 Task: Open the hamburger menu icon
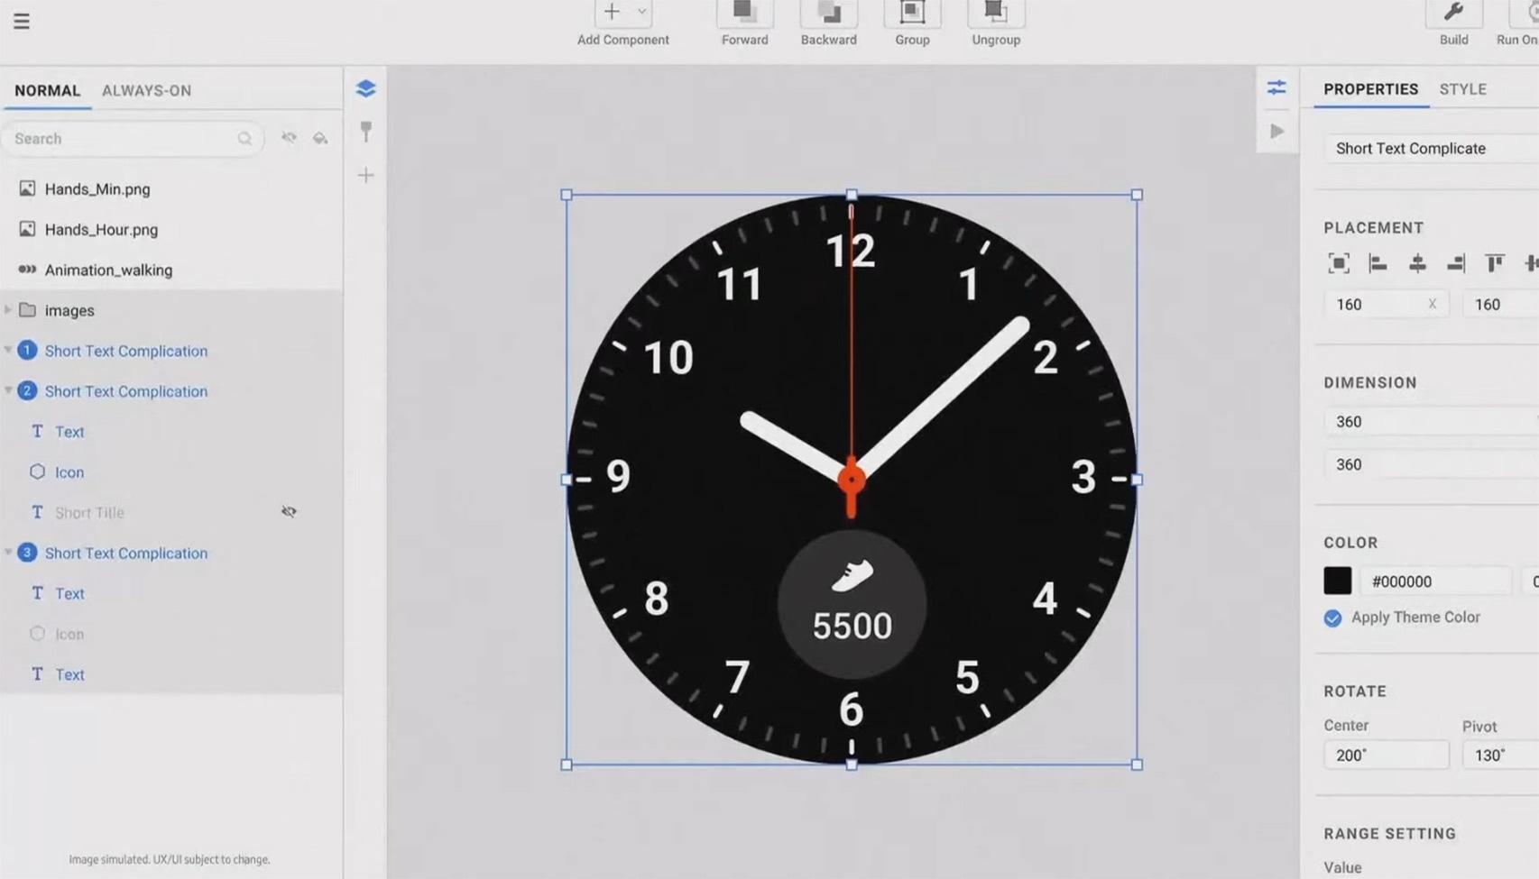pyautogui.click(x=21, y=21)
